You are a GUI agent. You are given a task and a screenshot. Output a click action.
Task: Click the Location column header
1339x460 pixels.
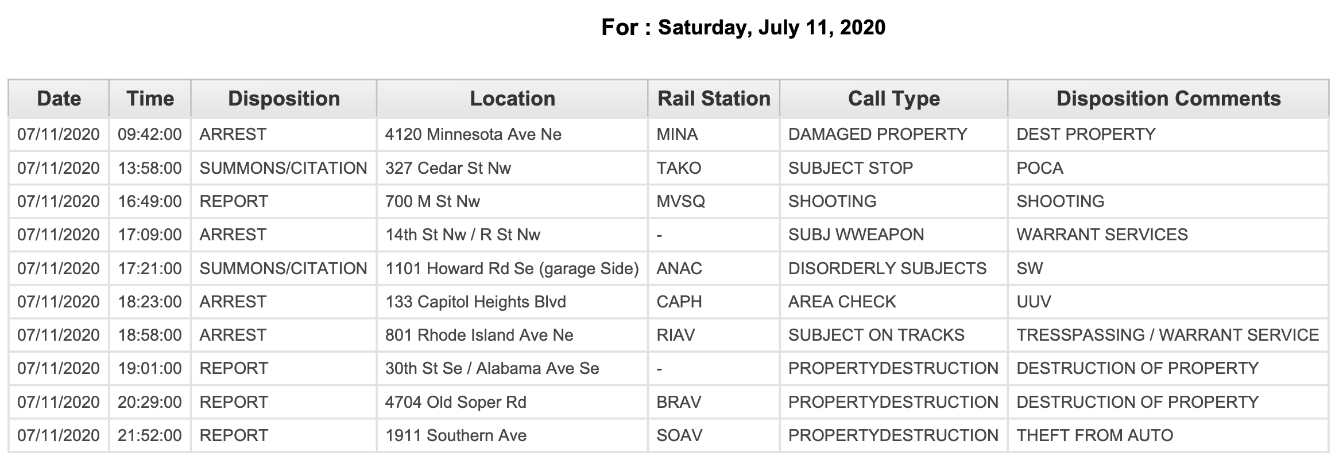[x=512, y=99]
